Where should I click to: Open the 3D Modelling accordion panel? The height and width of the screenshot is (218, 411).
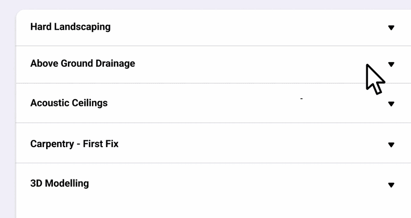pos(206,184)
